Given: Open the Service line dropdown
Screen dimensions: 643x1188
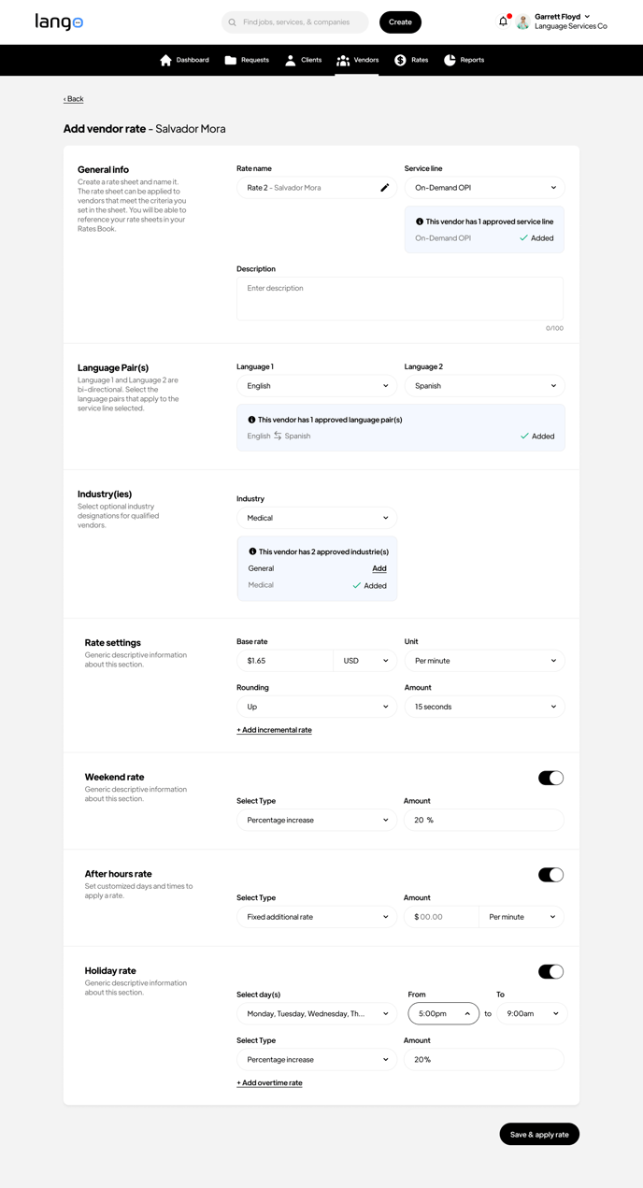Looking at the screenshot, I should [x=484, y=188].
